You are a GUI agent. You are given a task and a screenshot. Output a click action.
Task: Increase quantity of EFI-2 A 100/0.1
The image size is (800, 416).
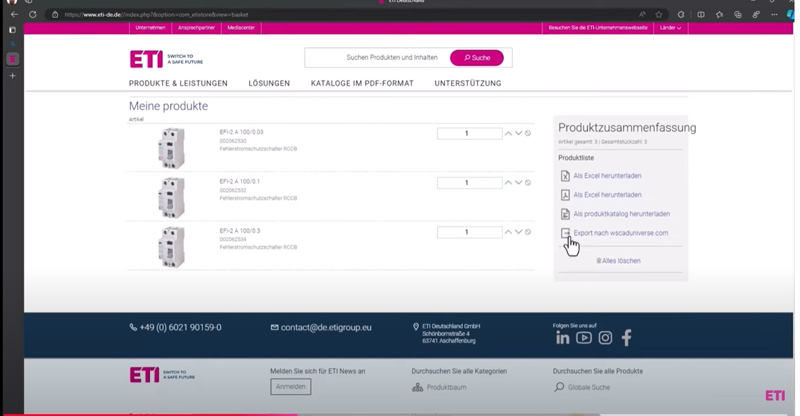(x=508, y=182)
